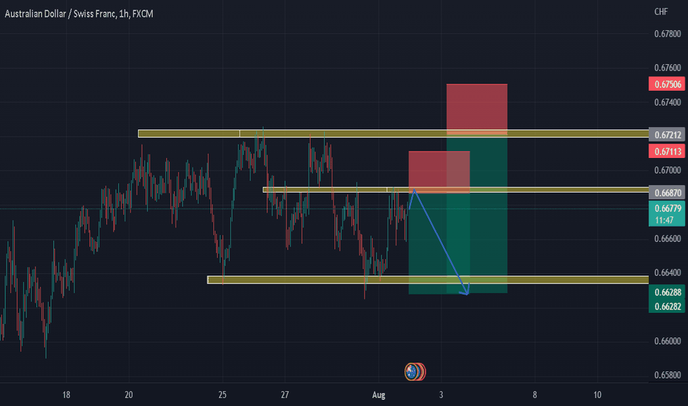
Task: Select the red 0.67113 price label
Action: pos(667,151)
